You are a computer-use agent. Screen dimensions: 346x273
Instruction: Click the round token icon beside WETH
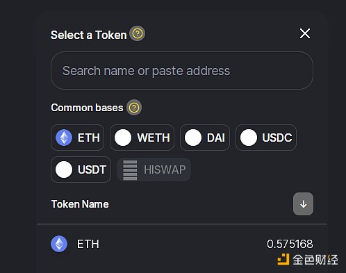pos(123,138)
